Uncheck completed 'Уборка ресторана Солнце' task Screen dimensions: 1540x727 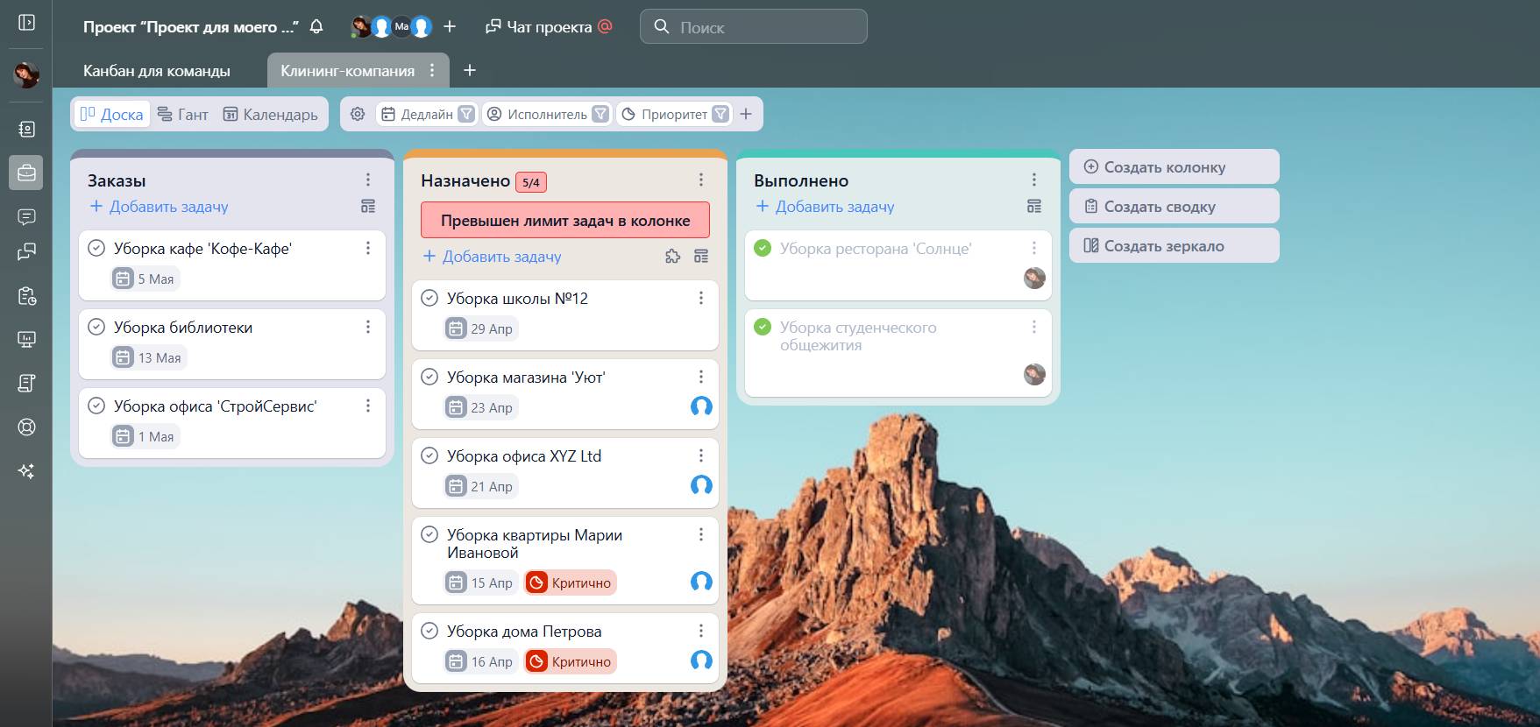click(x=763, y=249)
